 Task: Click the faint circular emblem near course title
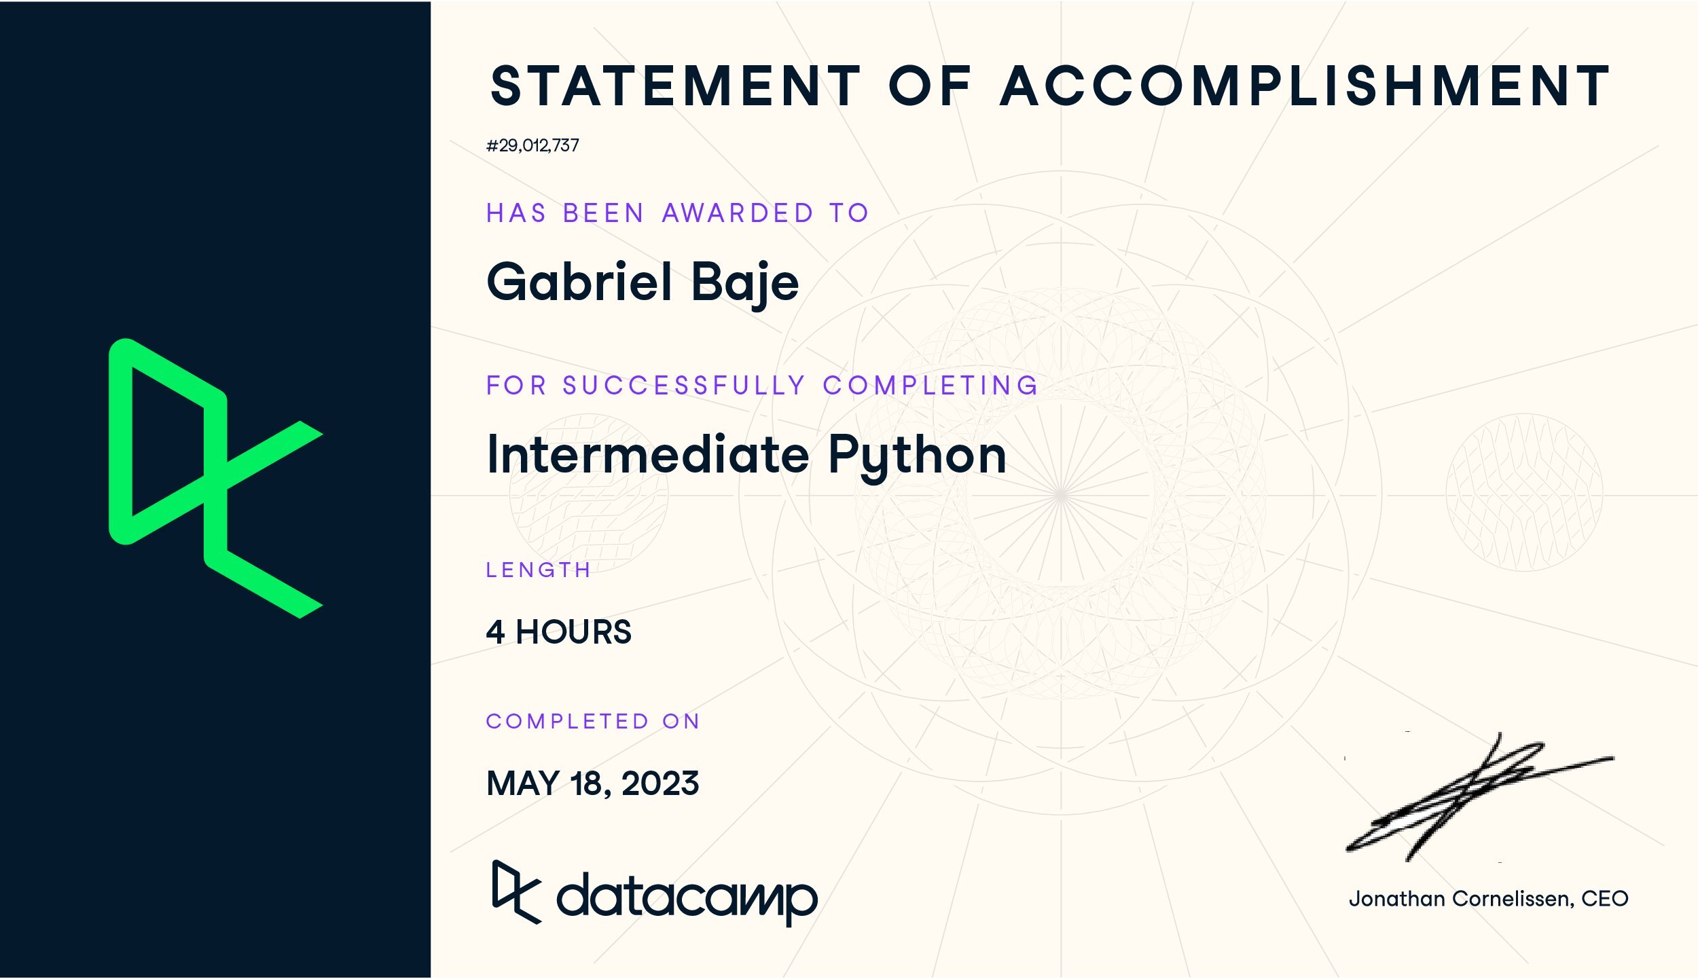[588, 494]
